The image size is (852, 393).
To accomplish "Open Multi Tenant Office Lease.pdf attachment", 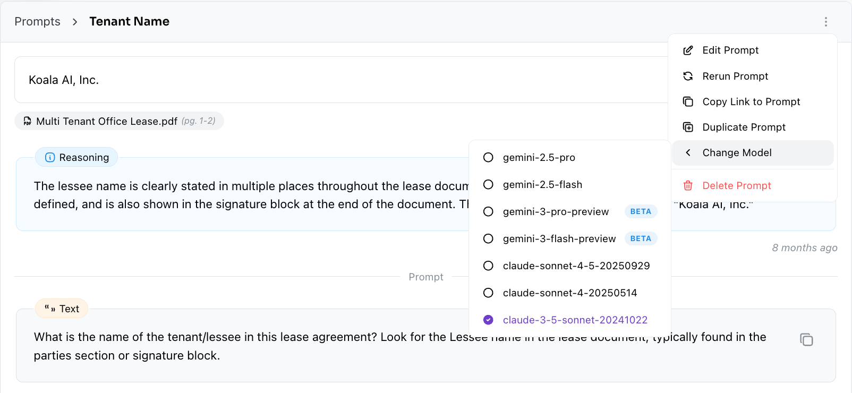I will pyautogui.click(x=106, y=121).
